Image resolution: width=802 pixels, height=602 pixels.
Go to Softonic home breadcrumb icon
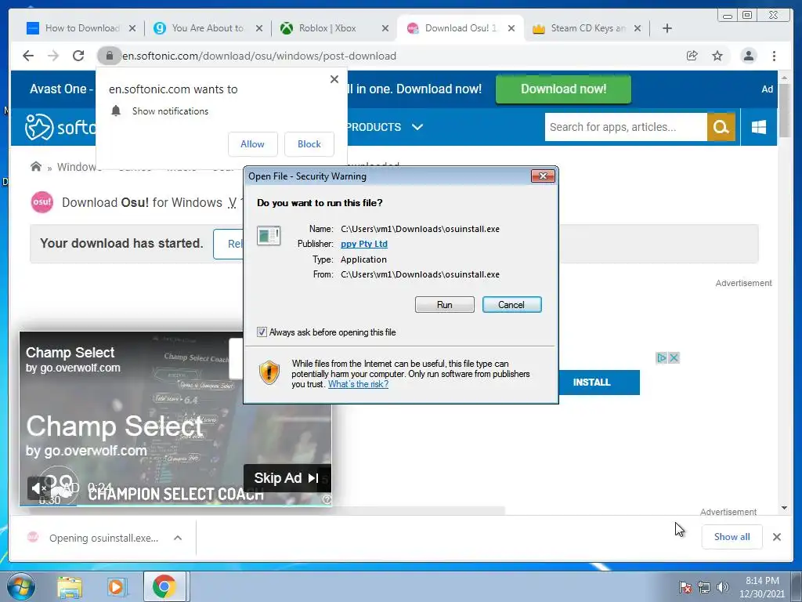click(36, 166)
